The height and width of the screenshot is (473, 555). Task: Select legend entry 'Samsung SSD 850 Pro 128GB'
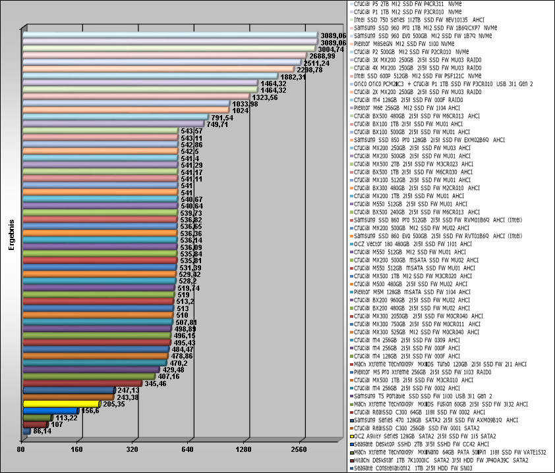click(x=429, y=140)
